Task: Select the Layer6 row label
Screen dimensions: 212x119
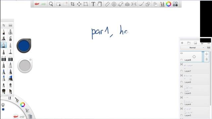Action: 188,82
